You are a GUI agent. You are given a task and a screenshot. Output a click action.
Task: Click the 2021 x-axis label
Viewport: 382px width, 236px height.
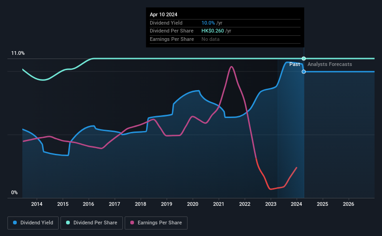click(x=219, y=204)
